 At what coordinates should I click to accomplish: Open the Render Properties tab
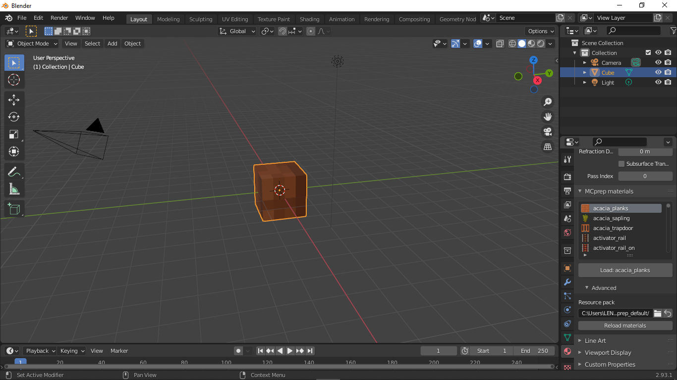pyautogui.click(x=567, y=176)
